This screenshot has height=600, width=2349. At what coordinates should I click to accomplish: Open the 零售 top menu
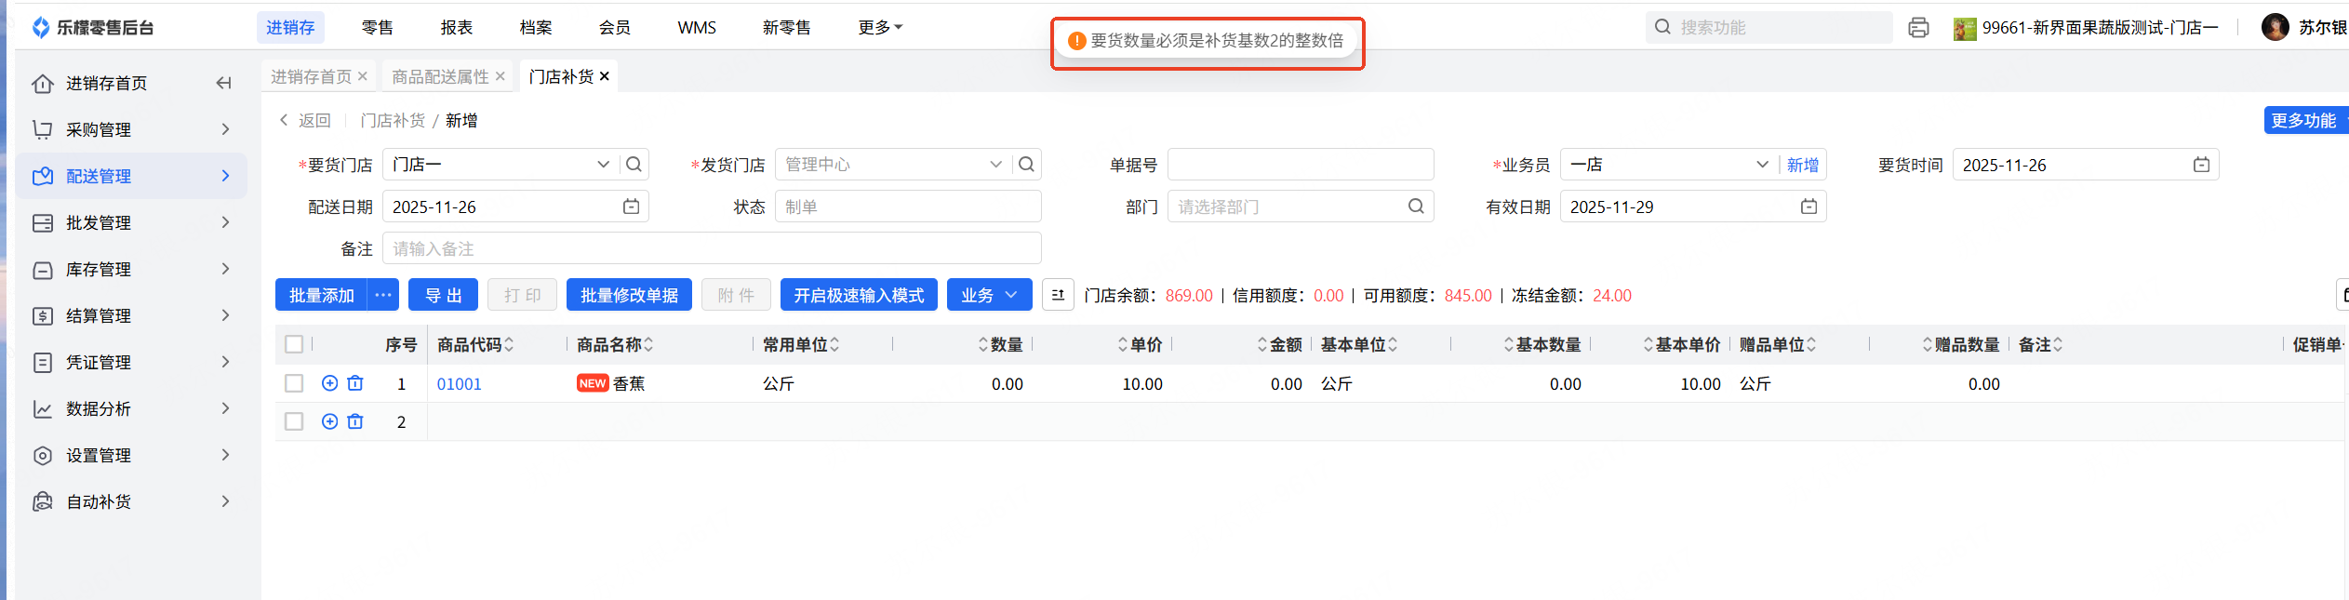pos(377,27)
